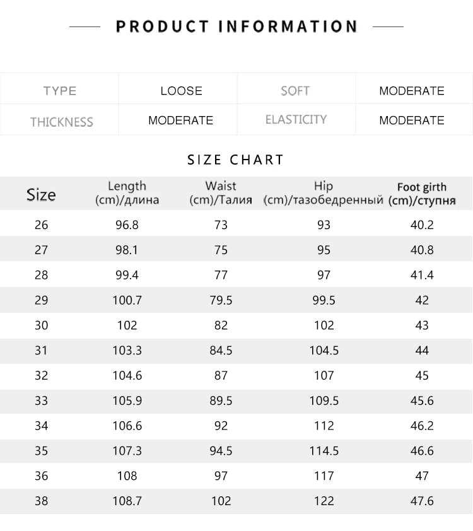Select the SOFT attribute label

tap(295, 91)
